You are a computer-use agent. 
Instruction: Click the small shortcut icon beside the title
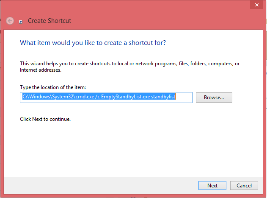pyautogui.click(x=21, y=21)
